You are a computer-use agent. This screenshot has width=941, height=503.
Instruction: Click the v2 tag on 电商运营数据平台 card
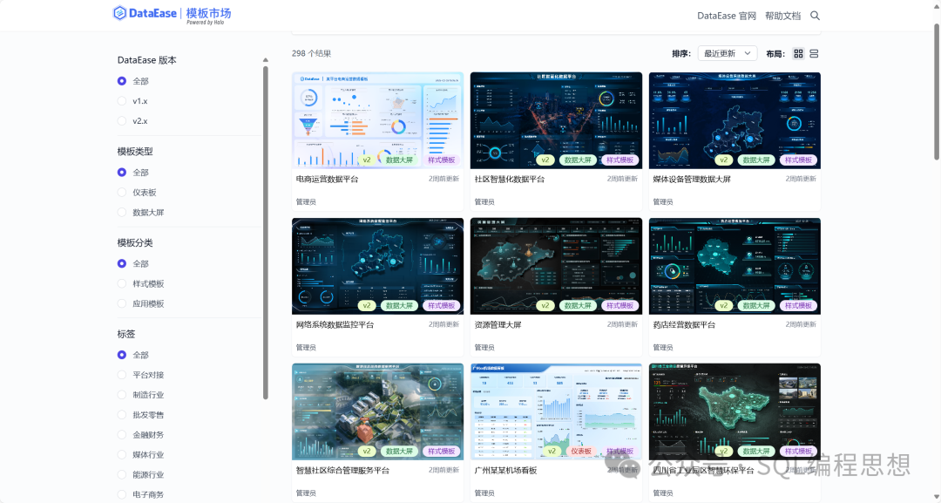(x=367, y=160)
